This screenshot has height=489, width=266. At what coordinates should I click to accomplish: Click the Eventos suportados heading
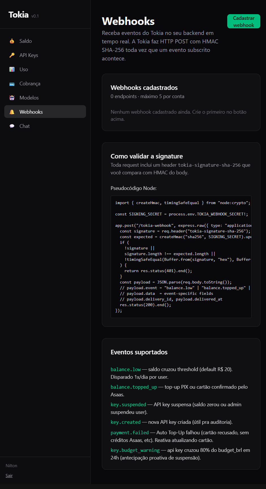click(139, 352)
